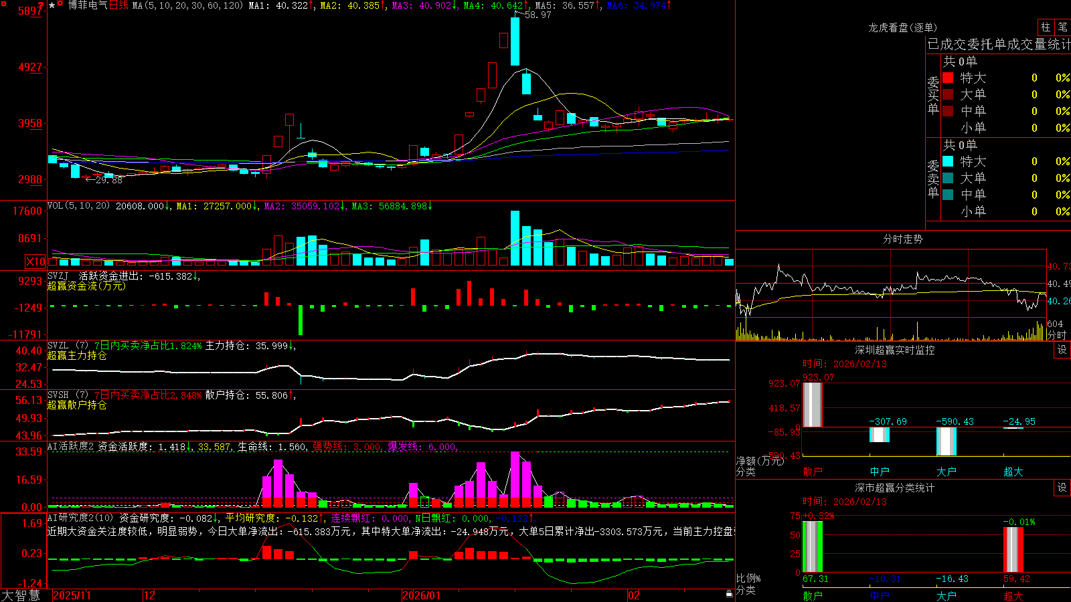This screenshot has height=602, width=1071.
Task: Click the tallest cyan candlestick near 58.97
Action: pyautogui.click(x=515, y=41)
